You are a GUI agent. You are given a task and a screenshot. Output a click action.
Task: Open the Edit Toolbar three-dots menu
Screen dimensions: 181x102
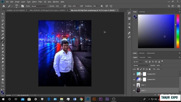click(x=3, y=86)
